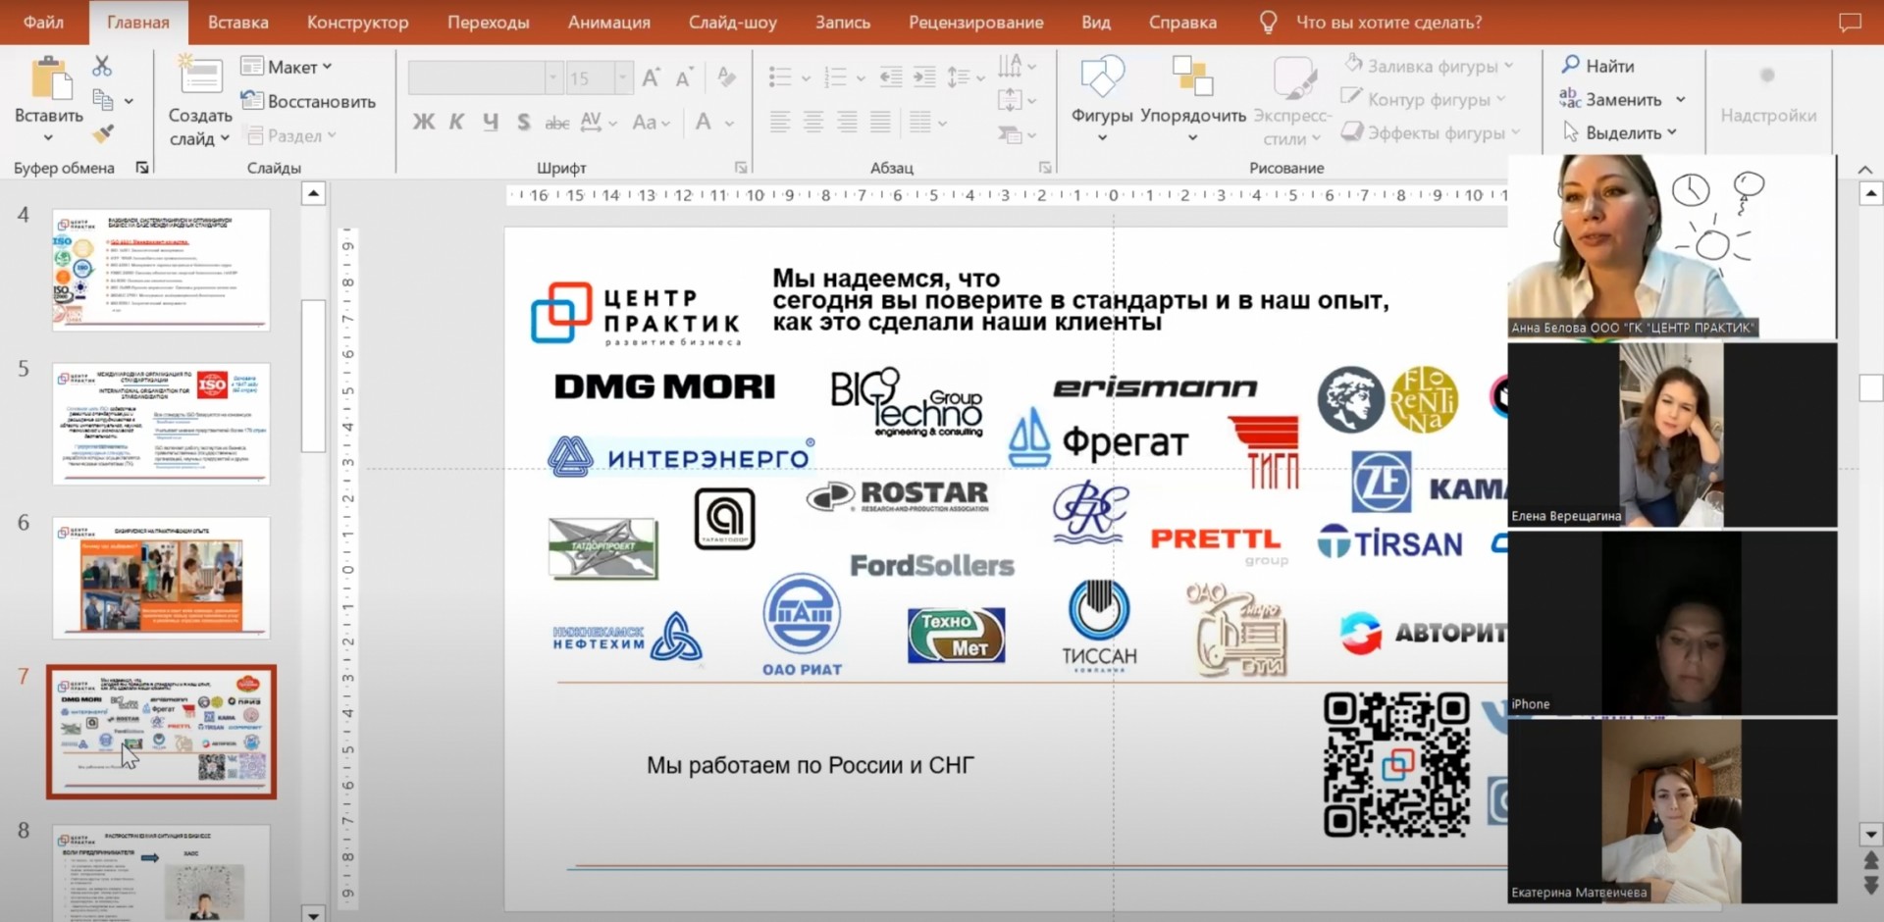Open Шрифт group dialog launcher
The height and width of the screenshot is (922, 1884).
741,168
